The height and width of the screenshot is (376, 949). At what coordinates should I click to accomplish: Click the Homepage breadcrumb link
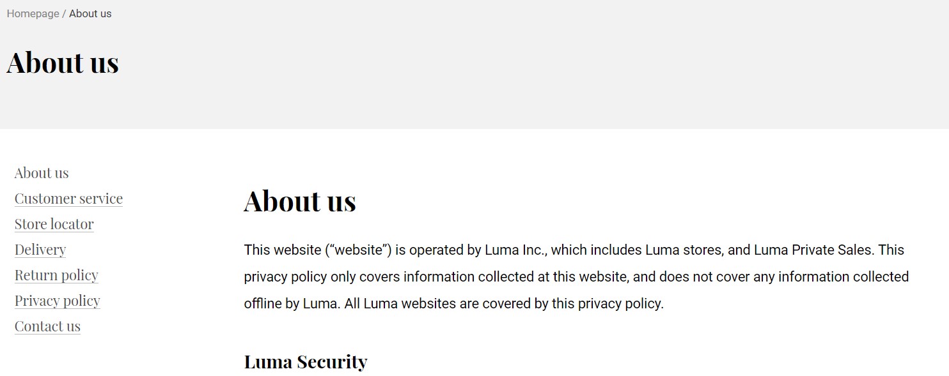33,13
